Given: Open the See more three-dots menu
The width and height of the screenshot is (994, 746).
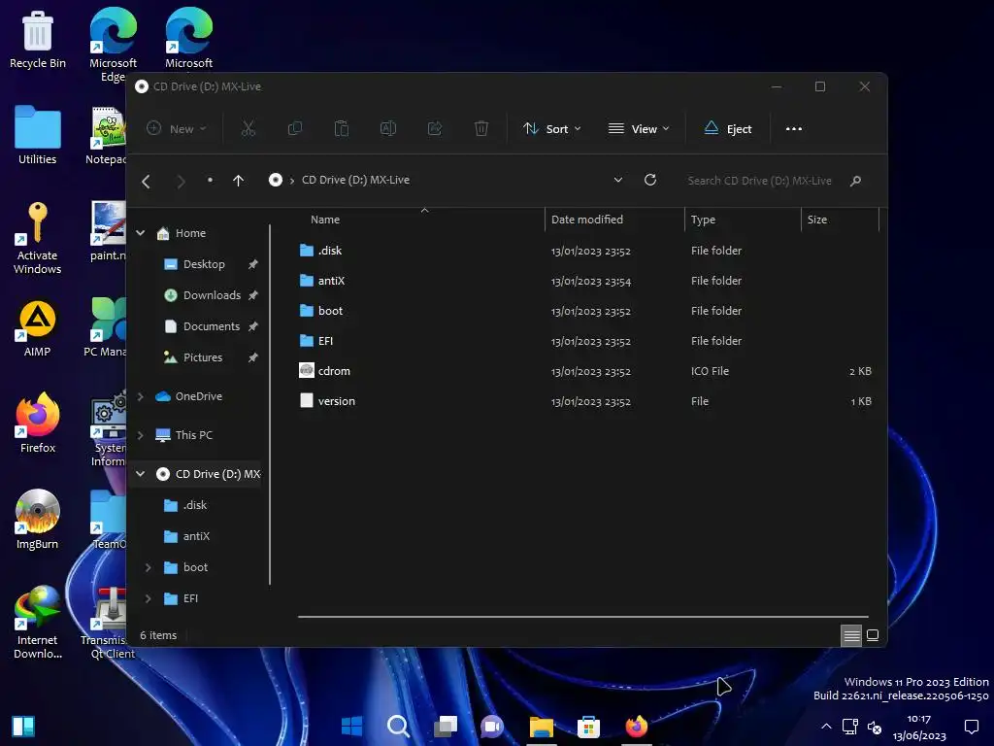Looking at the screenshot, I should [x=794, y=129].
